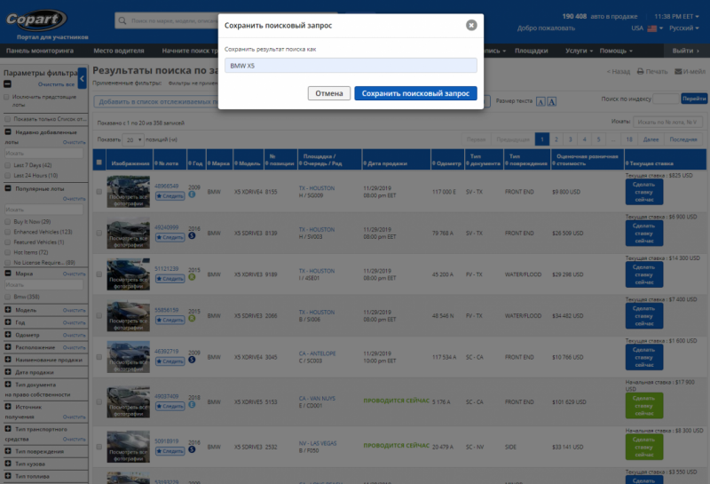Click the S status icon for lot 49240999
710x484 pixels.
pyautogui.click(x=192, y=235)
